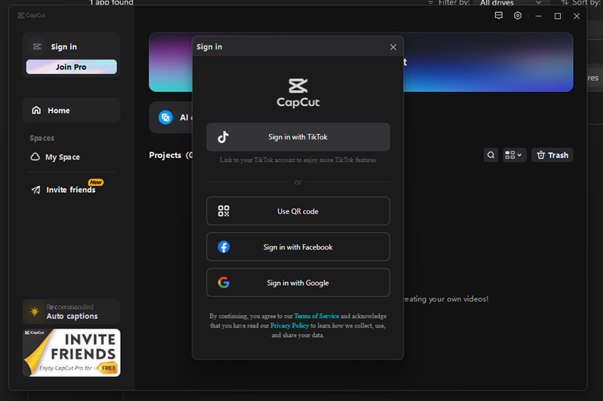Click the TikTok logo icon
The image size is (603, 401).
coord(223,137)
